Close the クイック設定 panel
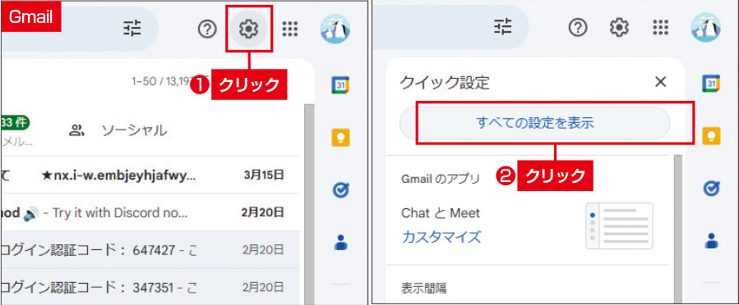Viewport: 739px width, 305px height. [x=661, y=82]
